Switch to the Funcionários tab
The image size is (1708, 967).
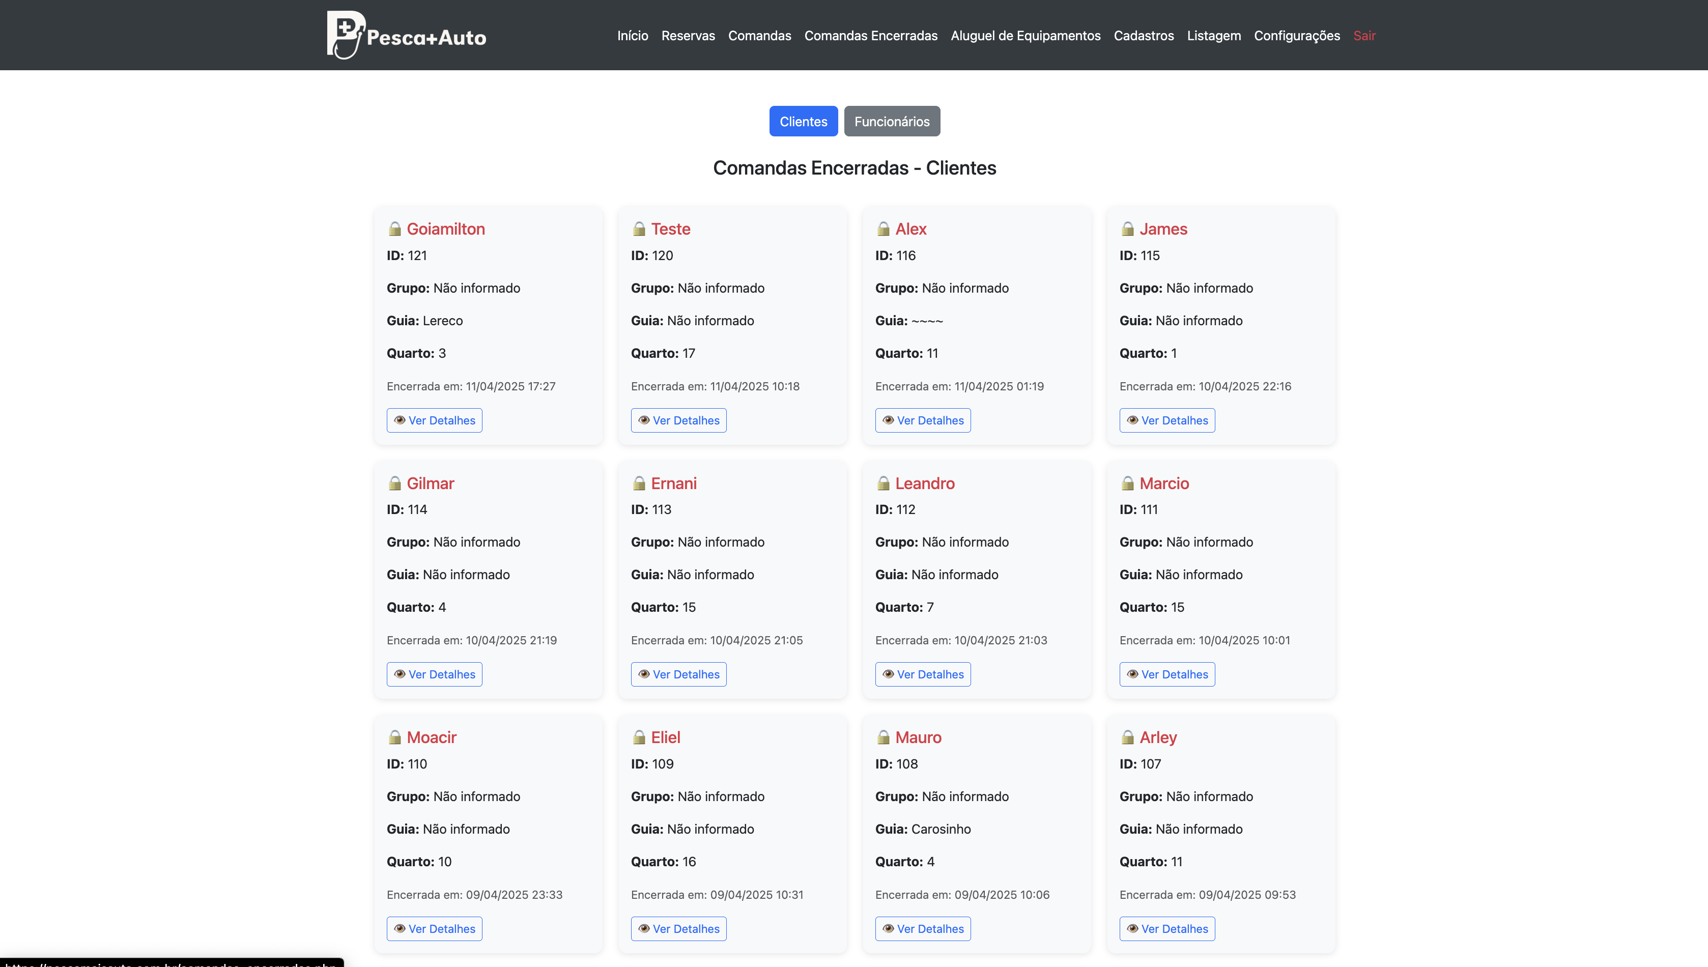click(x=892, y=122)
